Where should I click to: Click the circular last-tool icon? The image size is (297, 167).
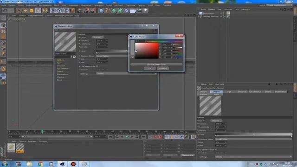pyautogui.click(x=45, y=10)
